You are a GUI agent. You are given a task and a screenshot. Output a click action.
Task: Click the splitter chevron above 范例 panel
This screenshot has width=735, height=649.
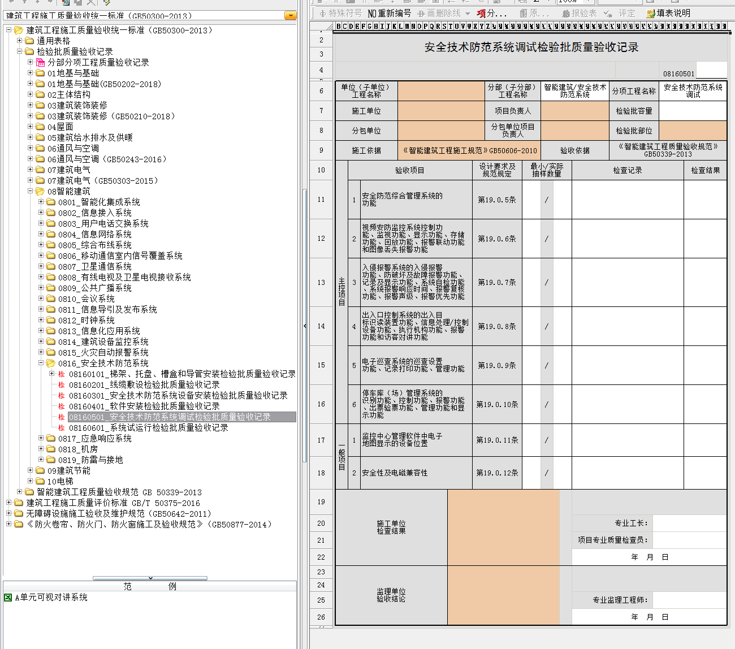pyautogui.click(x=150, y=578)
